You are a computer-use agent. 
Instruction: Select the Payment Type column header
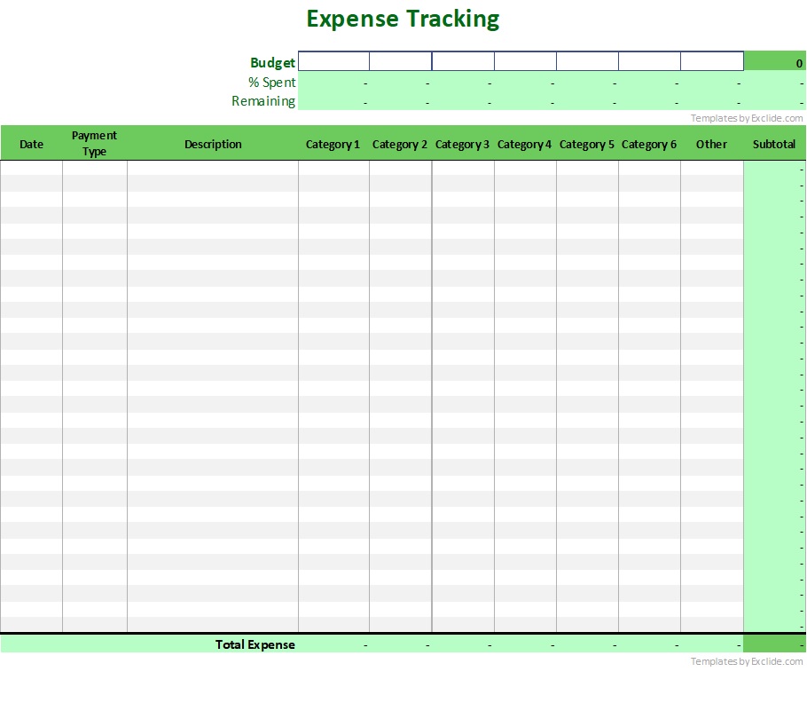[95, 143]
